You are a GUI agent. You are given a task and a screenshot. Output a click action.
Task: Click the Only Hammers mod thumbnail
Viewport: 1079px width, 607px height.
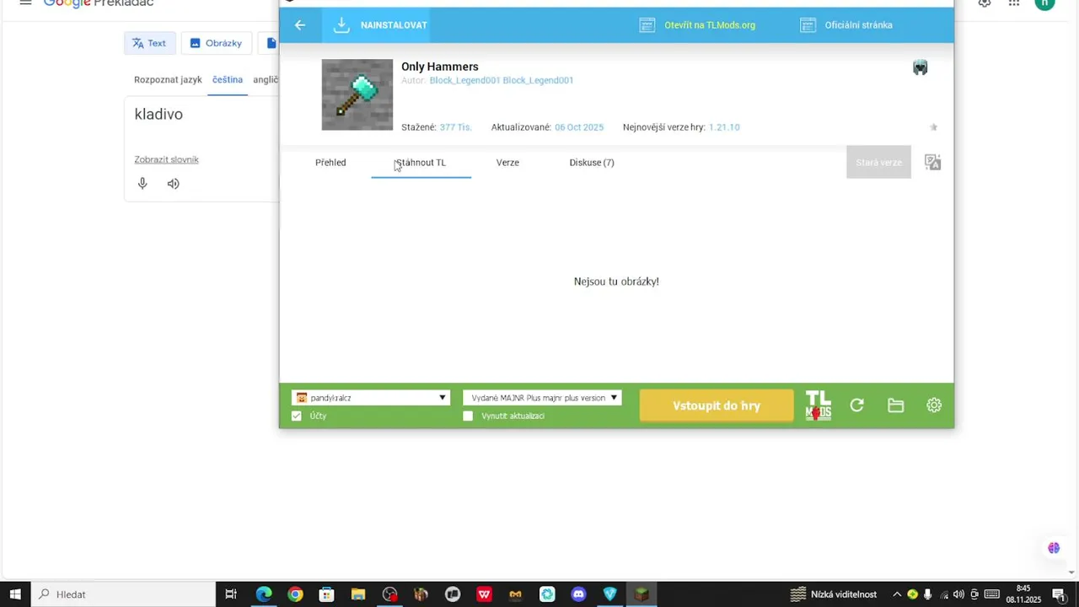point(357,94)
